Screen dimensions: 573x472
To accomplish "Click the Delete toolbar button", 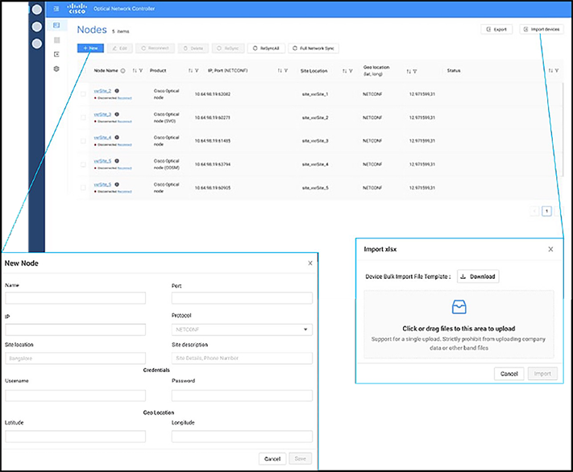I will coord(193,48).
